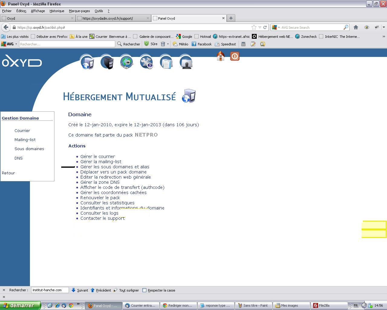Open the Historique menu

pyautogui.click(x=57, y=11)
